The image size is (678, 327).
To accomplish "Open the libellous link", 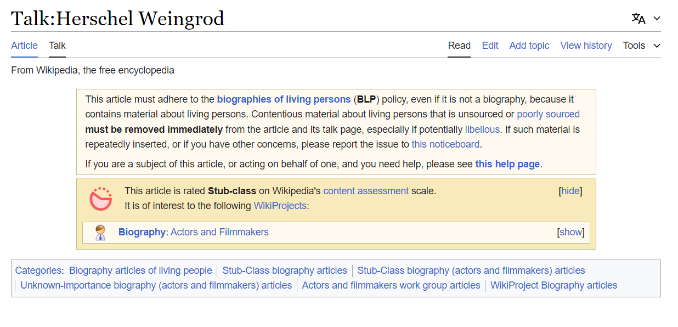I will [x=482, y=129].
